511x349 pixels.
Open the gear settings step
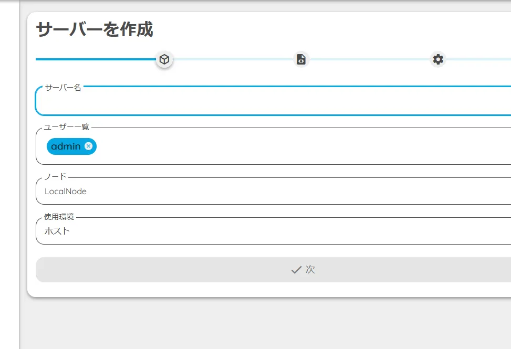click(x=438, y=59)
